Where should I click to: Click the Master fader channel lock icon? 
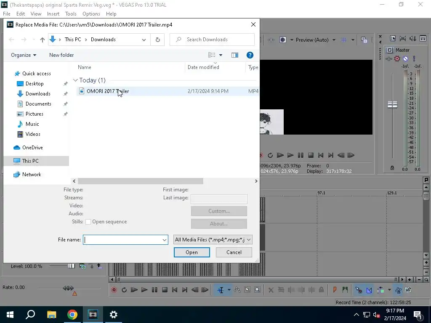(392, 168)
